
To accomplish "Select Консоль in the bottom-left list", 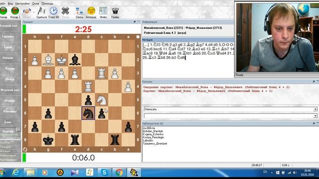I will click(5, 143).
